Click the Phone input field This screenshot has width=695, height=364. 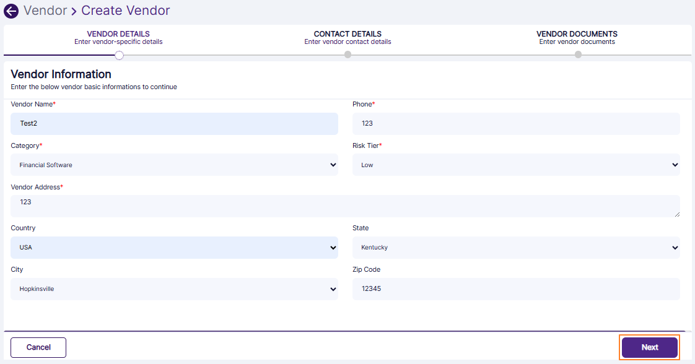(515, 124)
